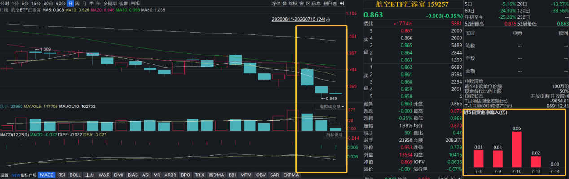
Task: Click the 7-8 net inflow bar
Action: (x=479, y=158)
